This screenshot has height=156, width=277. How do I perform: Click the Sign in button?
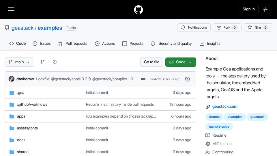pyautogui.click(x=248, y=9)
